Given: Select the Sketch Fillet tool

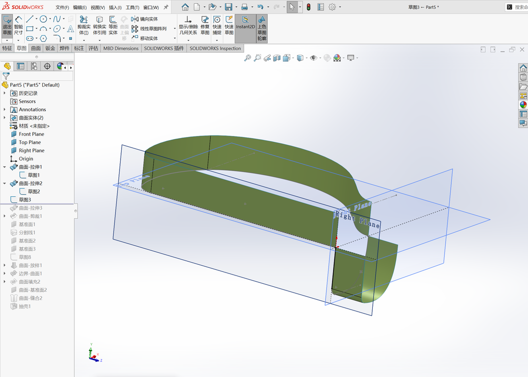Looking at the screenshot, I should pos(57,38).
